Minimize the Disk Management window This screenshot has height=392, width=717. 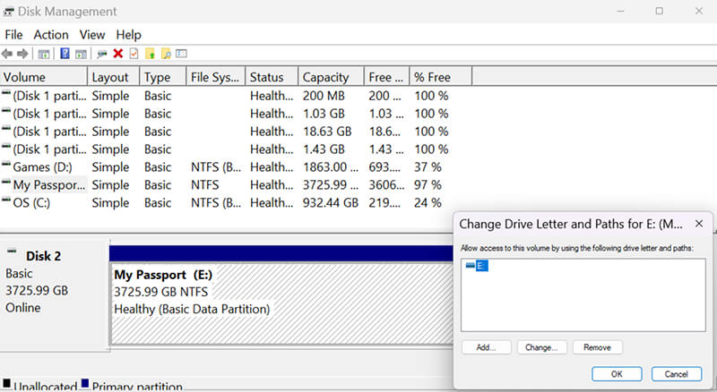[x=620, y=11]
